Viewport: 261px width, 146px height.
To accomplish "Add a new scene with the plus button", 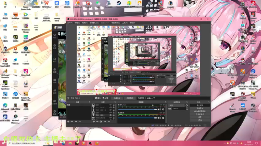I will 68,121.
